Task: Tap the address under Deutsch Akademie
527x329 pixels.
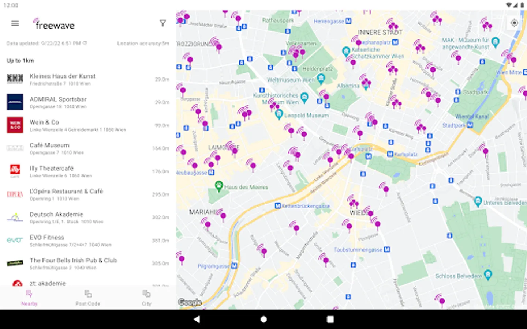Action: 66,222
